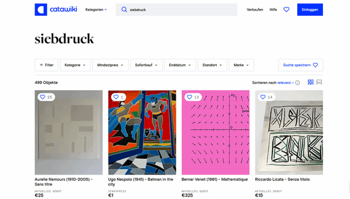This screenshot has width=350, height=199.
Task: Click the Einloggen button
Action: pyautogui.click(x=310, y=10)
